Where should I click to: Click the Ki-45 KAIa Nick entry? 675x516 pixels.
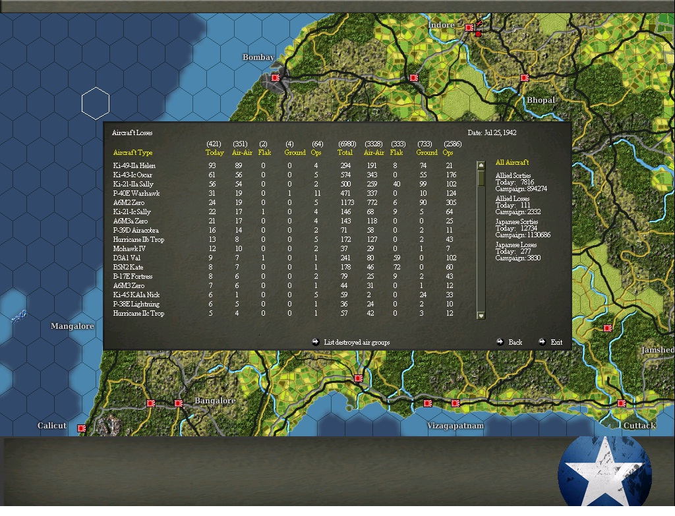point(284,295)
